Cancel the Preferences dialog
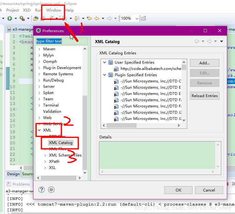 coord(209,190)
